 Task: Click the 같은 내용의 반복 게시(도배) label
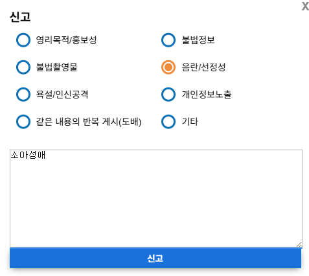(x=89, y=122)
